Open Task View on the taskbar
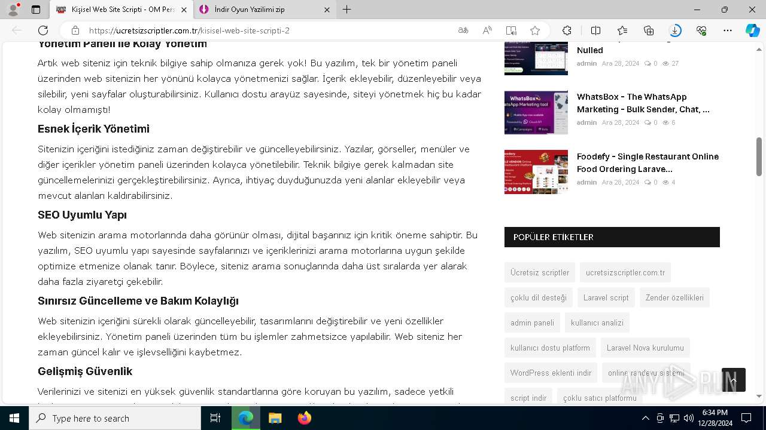 point(215,418)
